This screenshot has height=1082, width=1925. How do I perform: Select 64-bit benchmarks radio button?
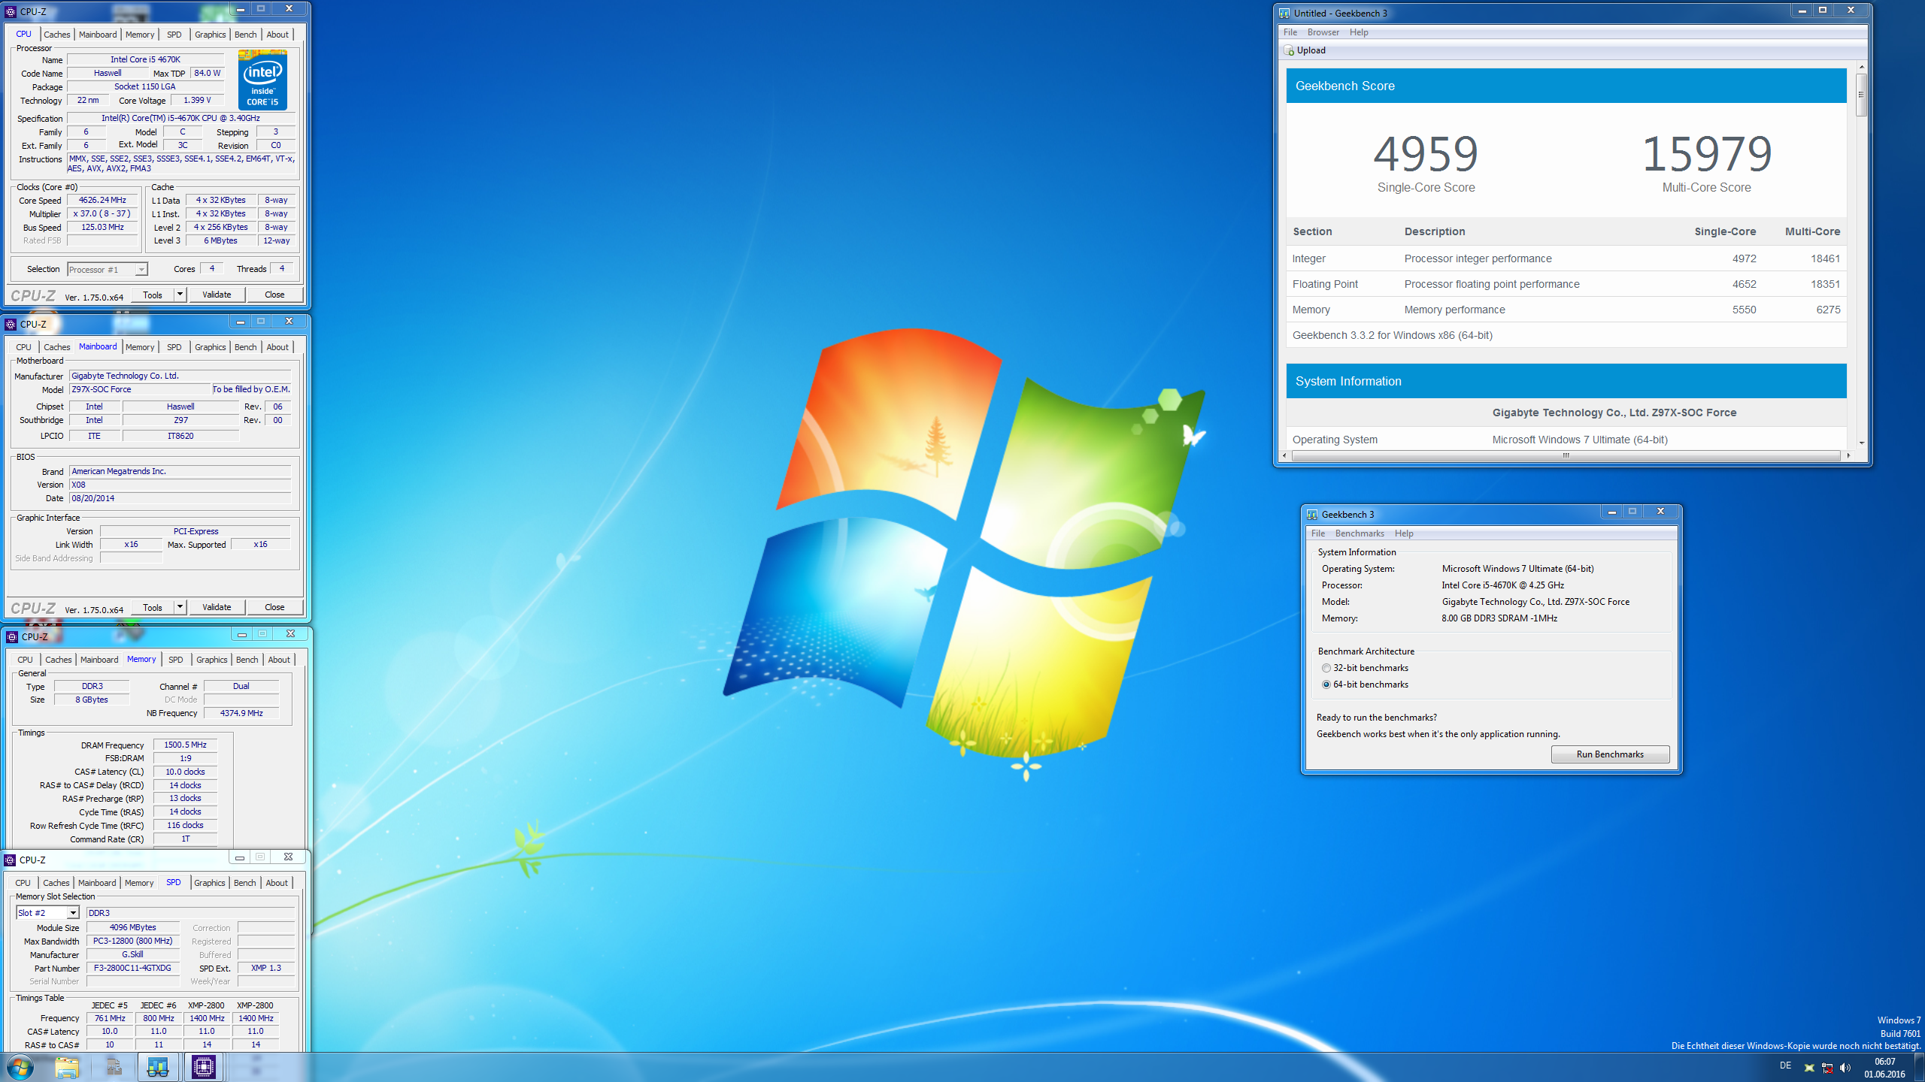point(1326,685)
